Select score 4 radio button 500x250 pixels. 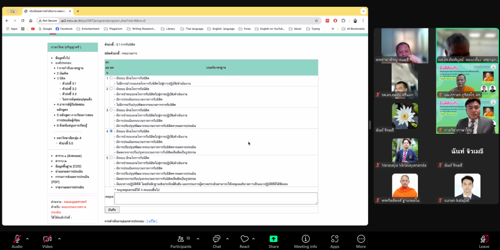tap(111, 131)
